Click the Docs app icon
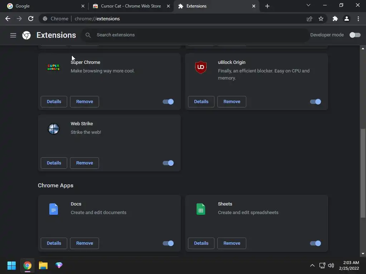 click(x=54, y=209)
